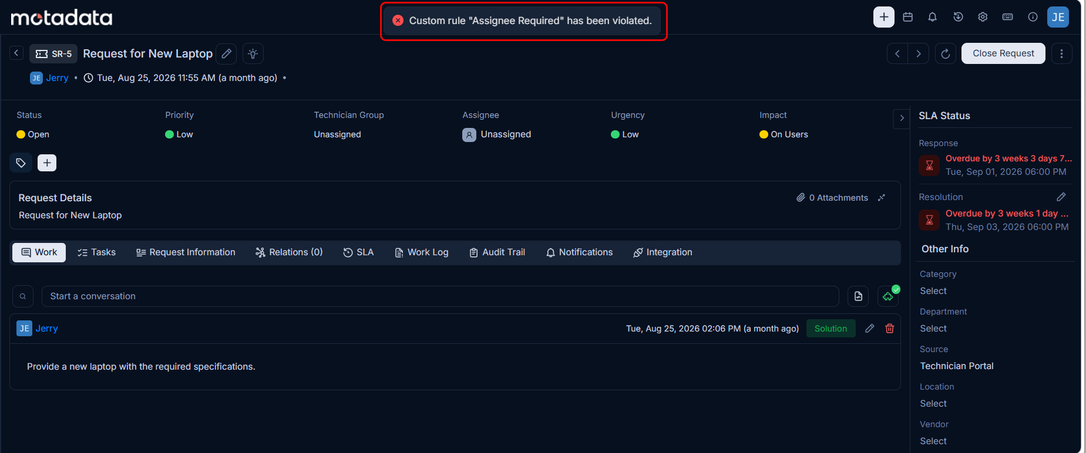Edit Jerry's solution with pencil icon
The image size is (1086, 453).
coord(870,329)
